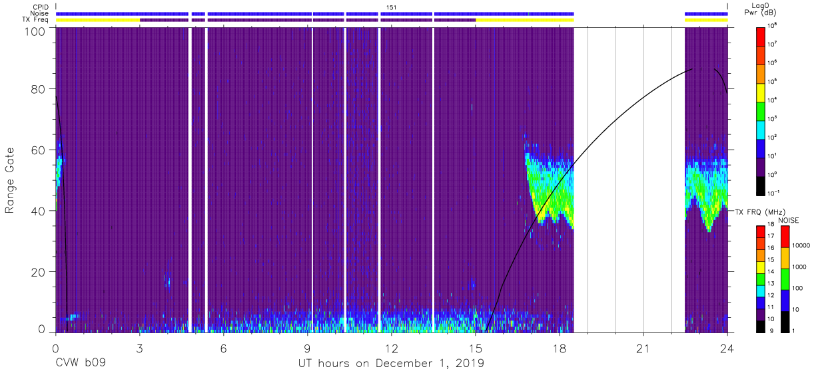
Task: Click the y-axis tick label '60'
Action: click(39, 150)
